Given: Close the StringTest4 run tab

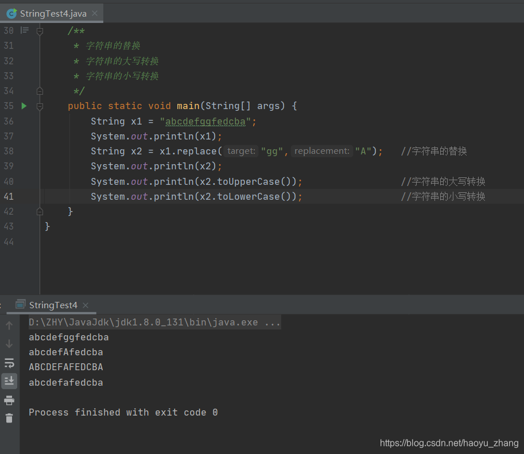Looking at the screenshot, I should click(86, 305).
